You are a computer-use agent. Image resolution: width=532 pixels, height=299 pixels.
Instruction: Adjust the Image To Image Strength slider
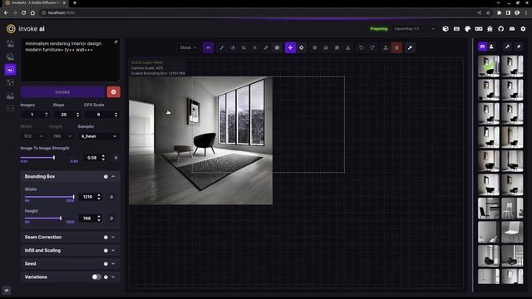(x=49, y=157)
